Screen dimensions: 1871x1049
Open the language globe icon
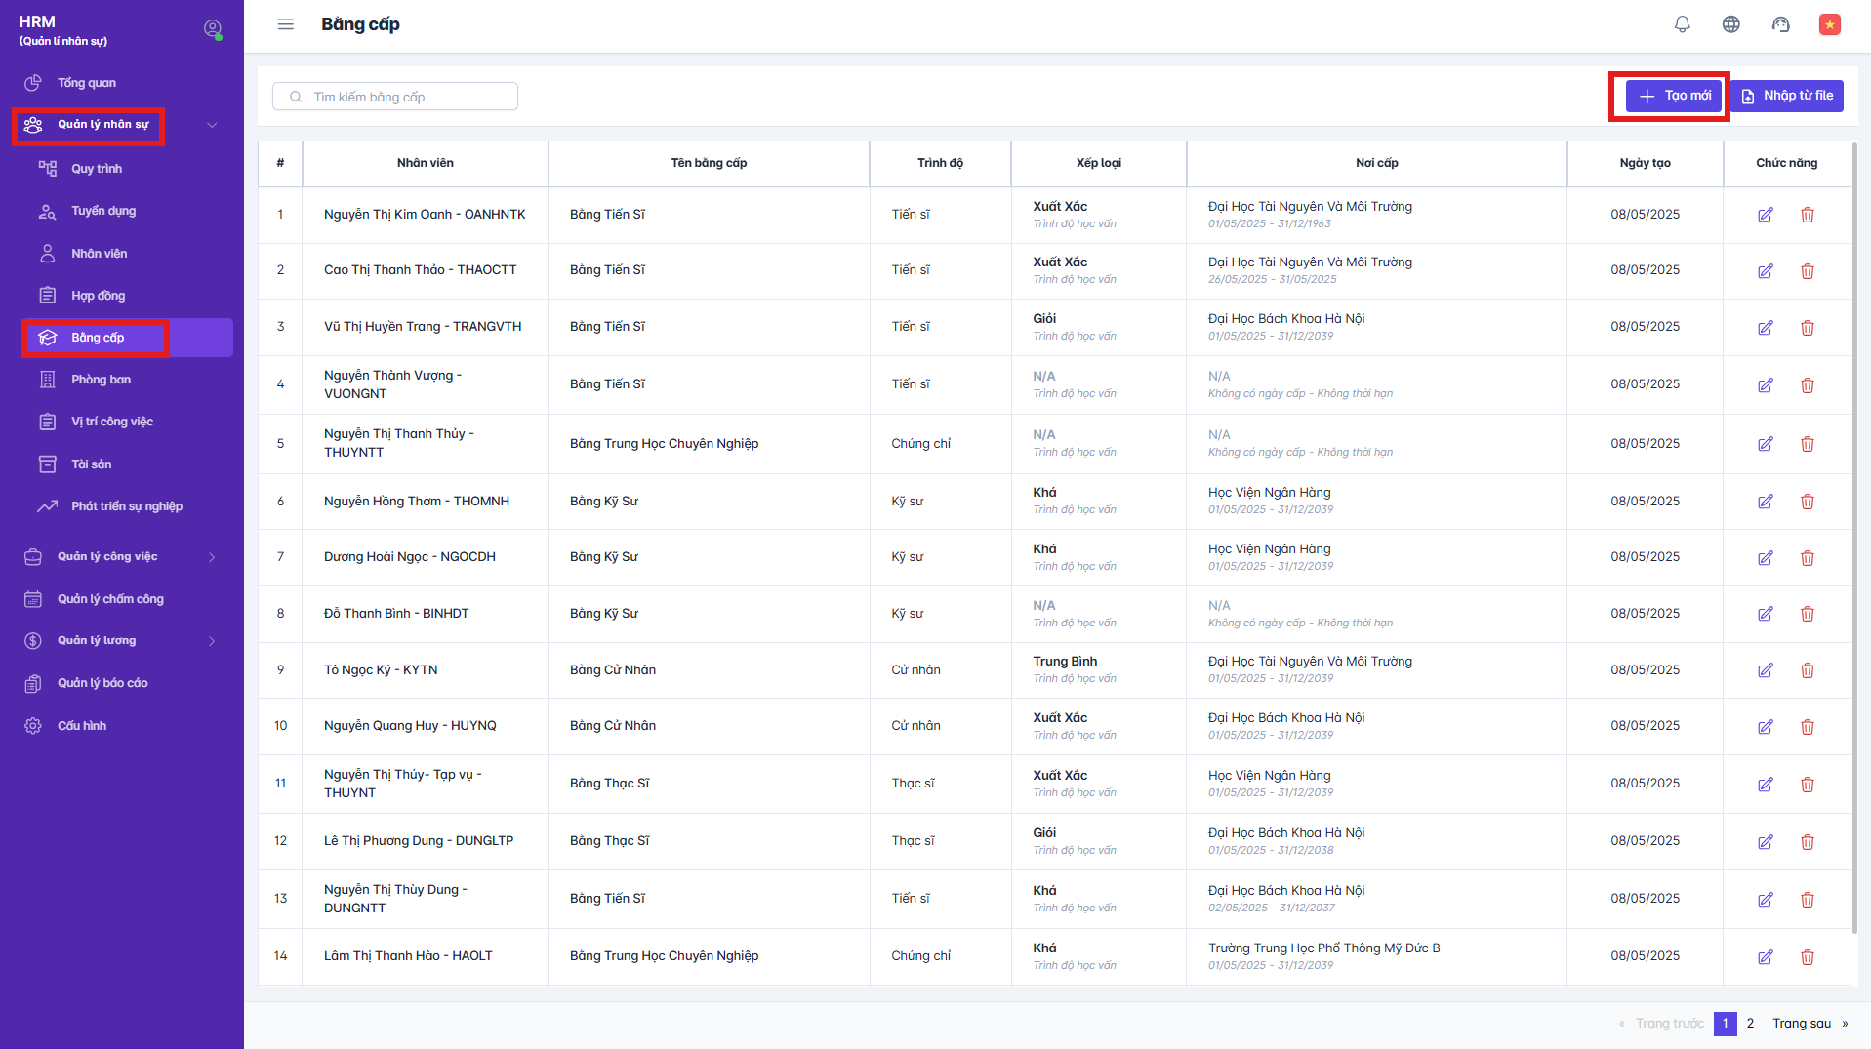(1730, 24)
